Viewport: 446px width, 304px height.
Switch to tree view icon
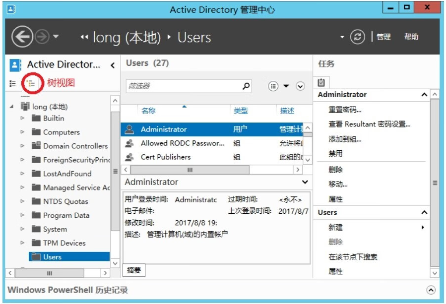click(x=31, y=83)
